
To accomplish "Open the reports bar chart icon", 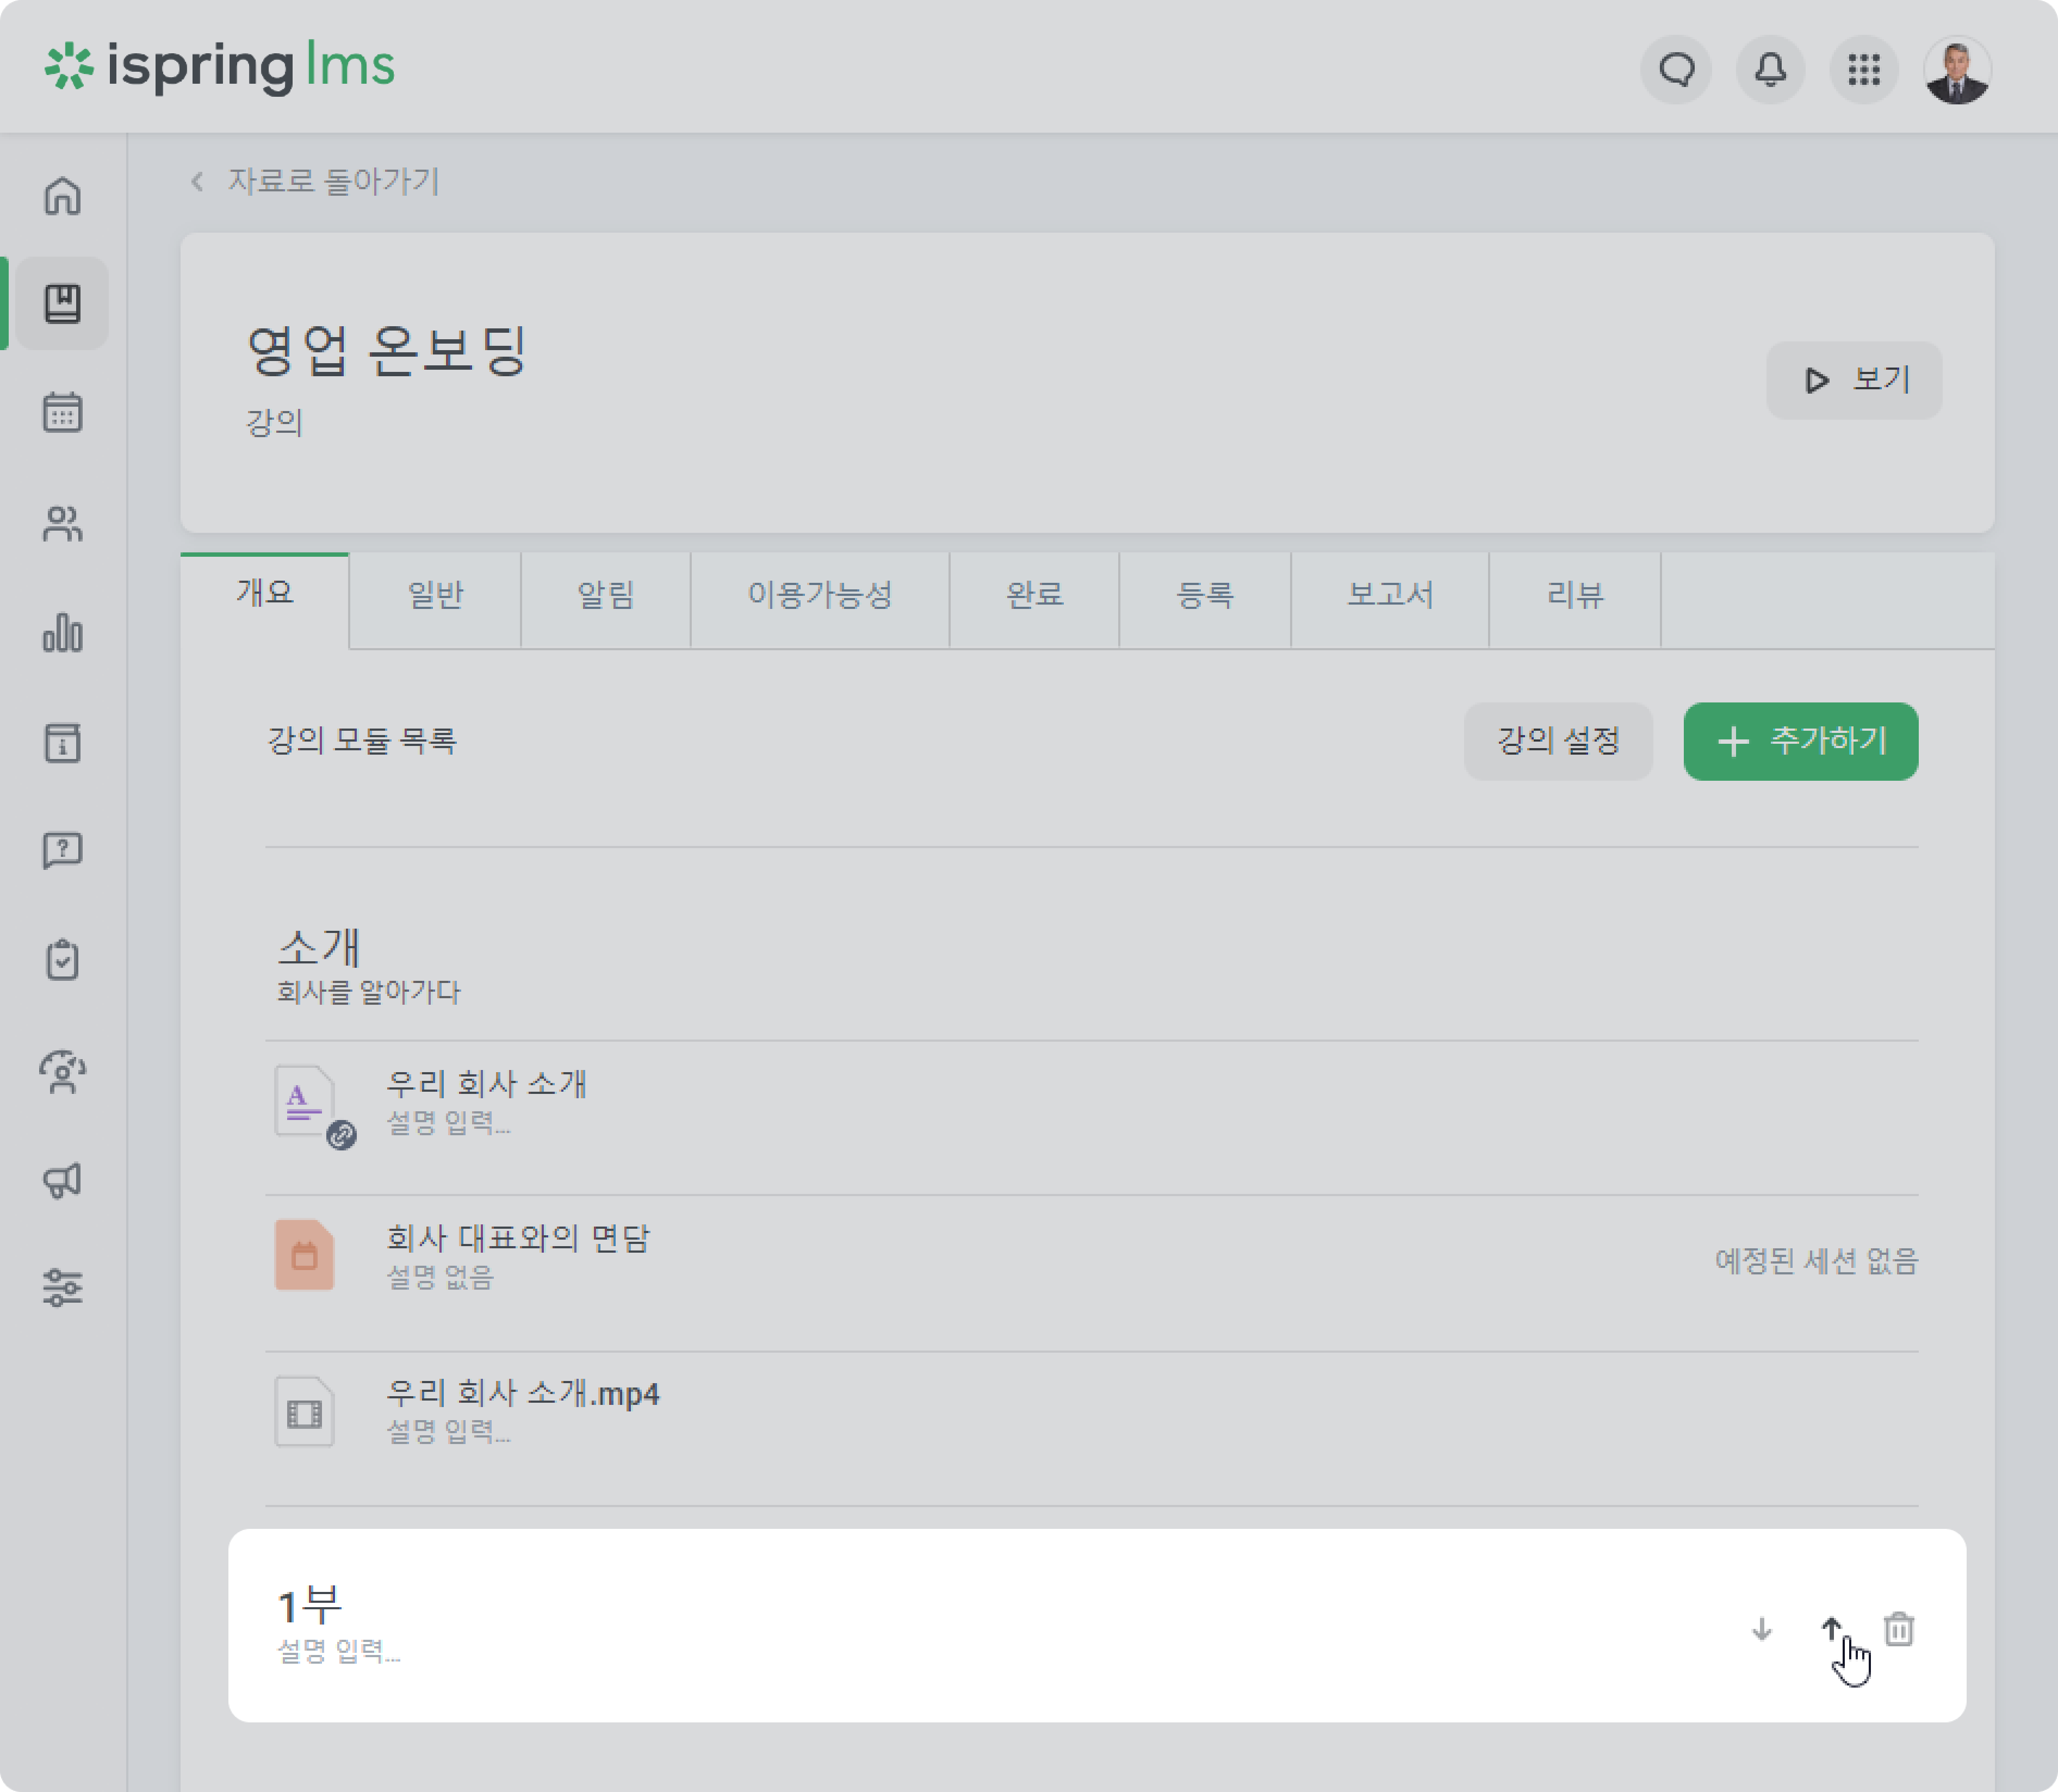I will 62,633.
